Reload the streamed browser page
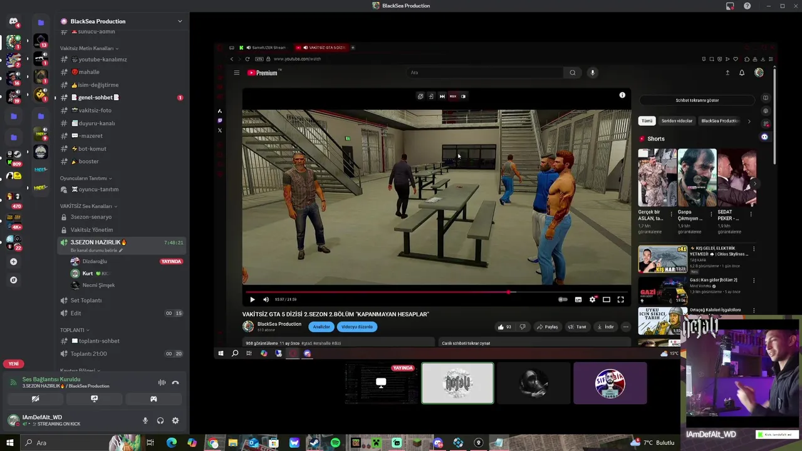The width and height of the screenshot is (802, 451). [247, 59]
